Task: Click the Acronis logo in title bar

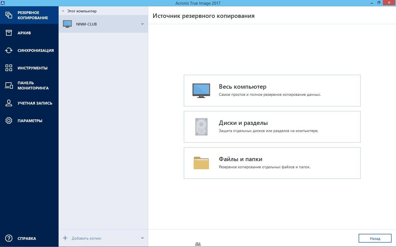Action: [x=2, y=3]
